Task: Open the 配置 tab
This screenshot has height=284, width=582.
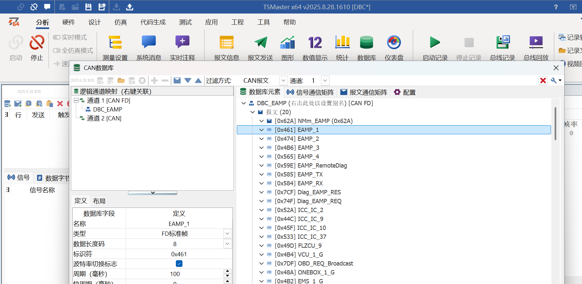Action: (405, 92)
